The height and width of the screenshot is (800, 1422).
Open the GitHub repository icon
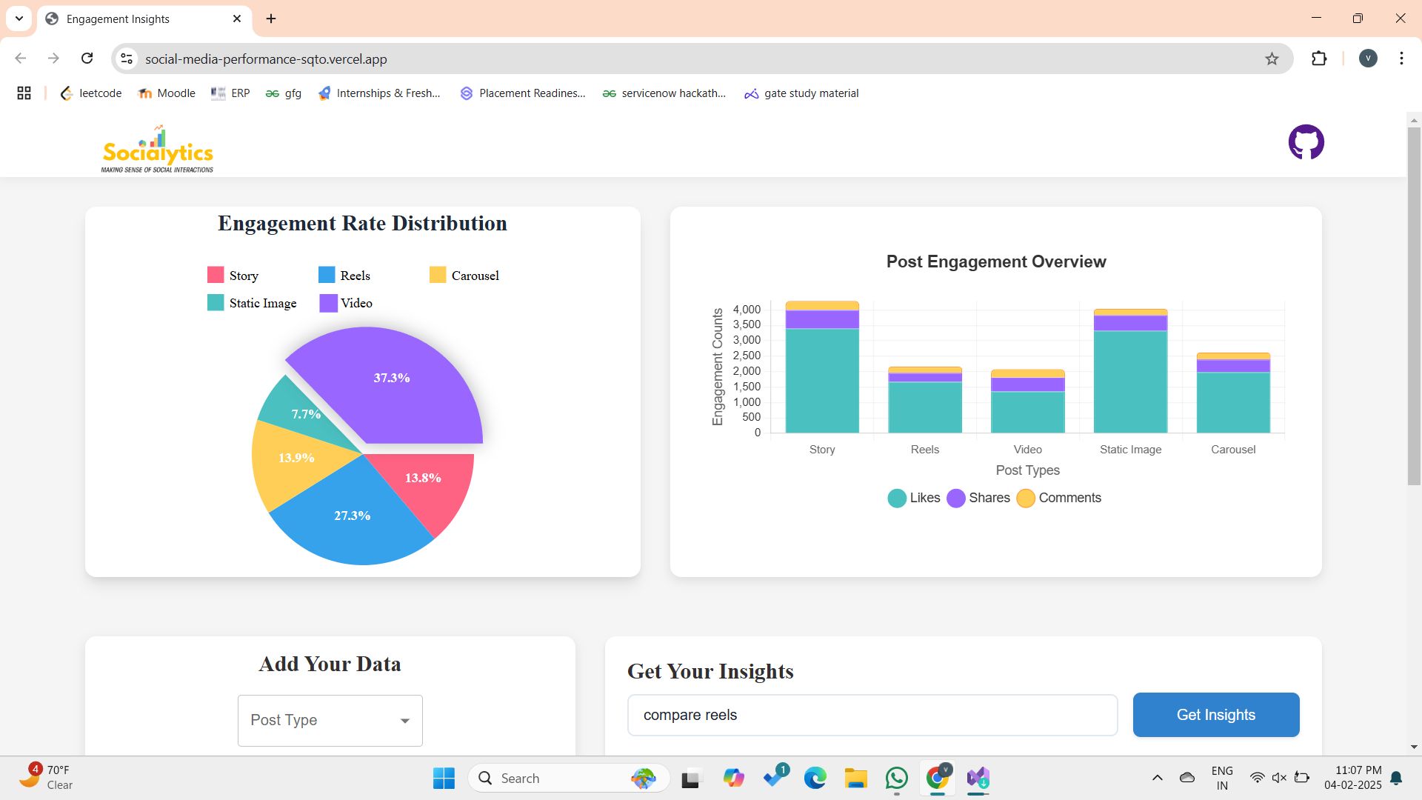click(x=1306, y=142)
